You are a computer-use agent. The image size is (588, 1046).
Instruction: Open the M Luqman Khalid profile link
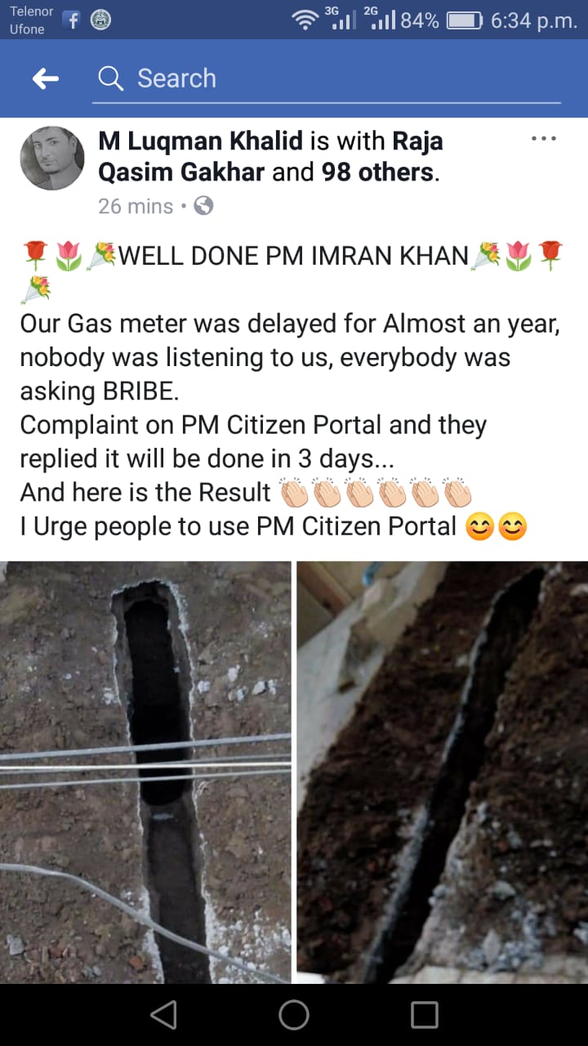[201, 141]
